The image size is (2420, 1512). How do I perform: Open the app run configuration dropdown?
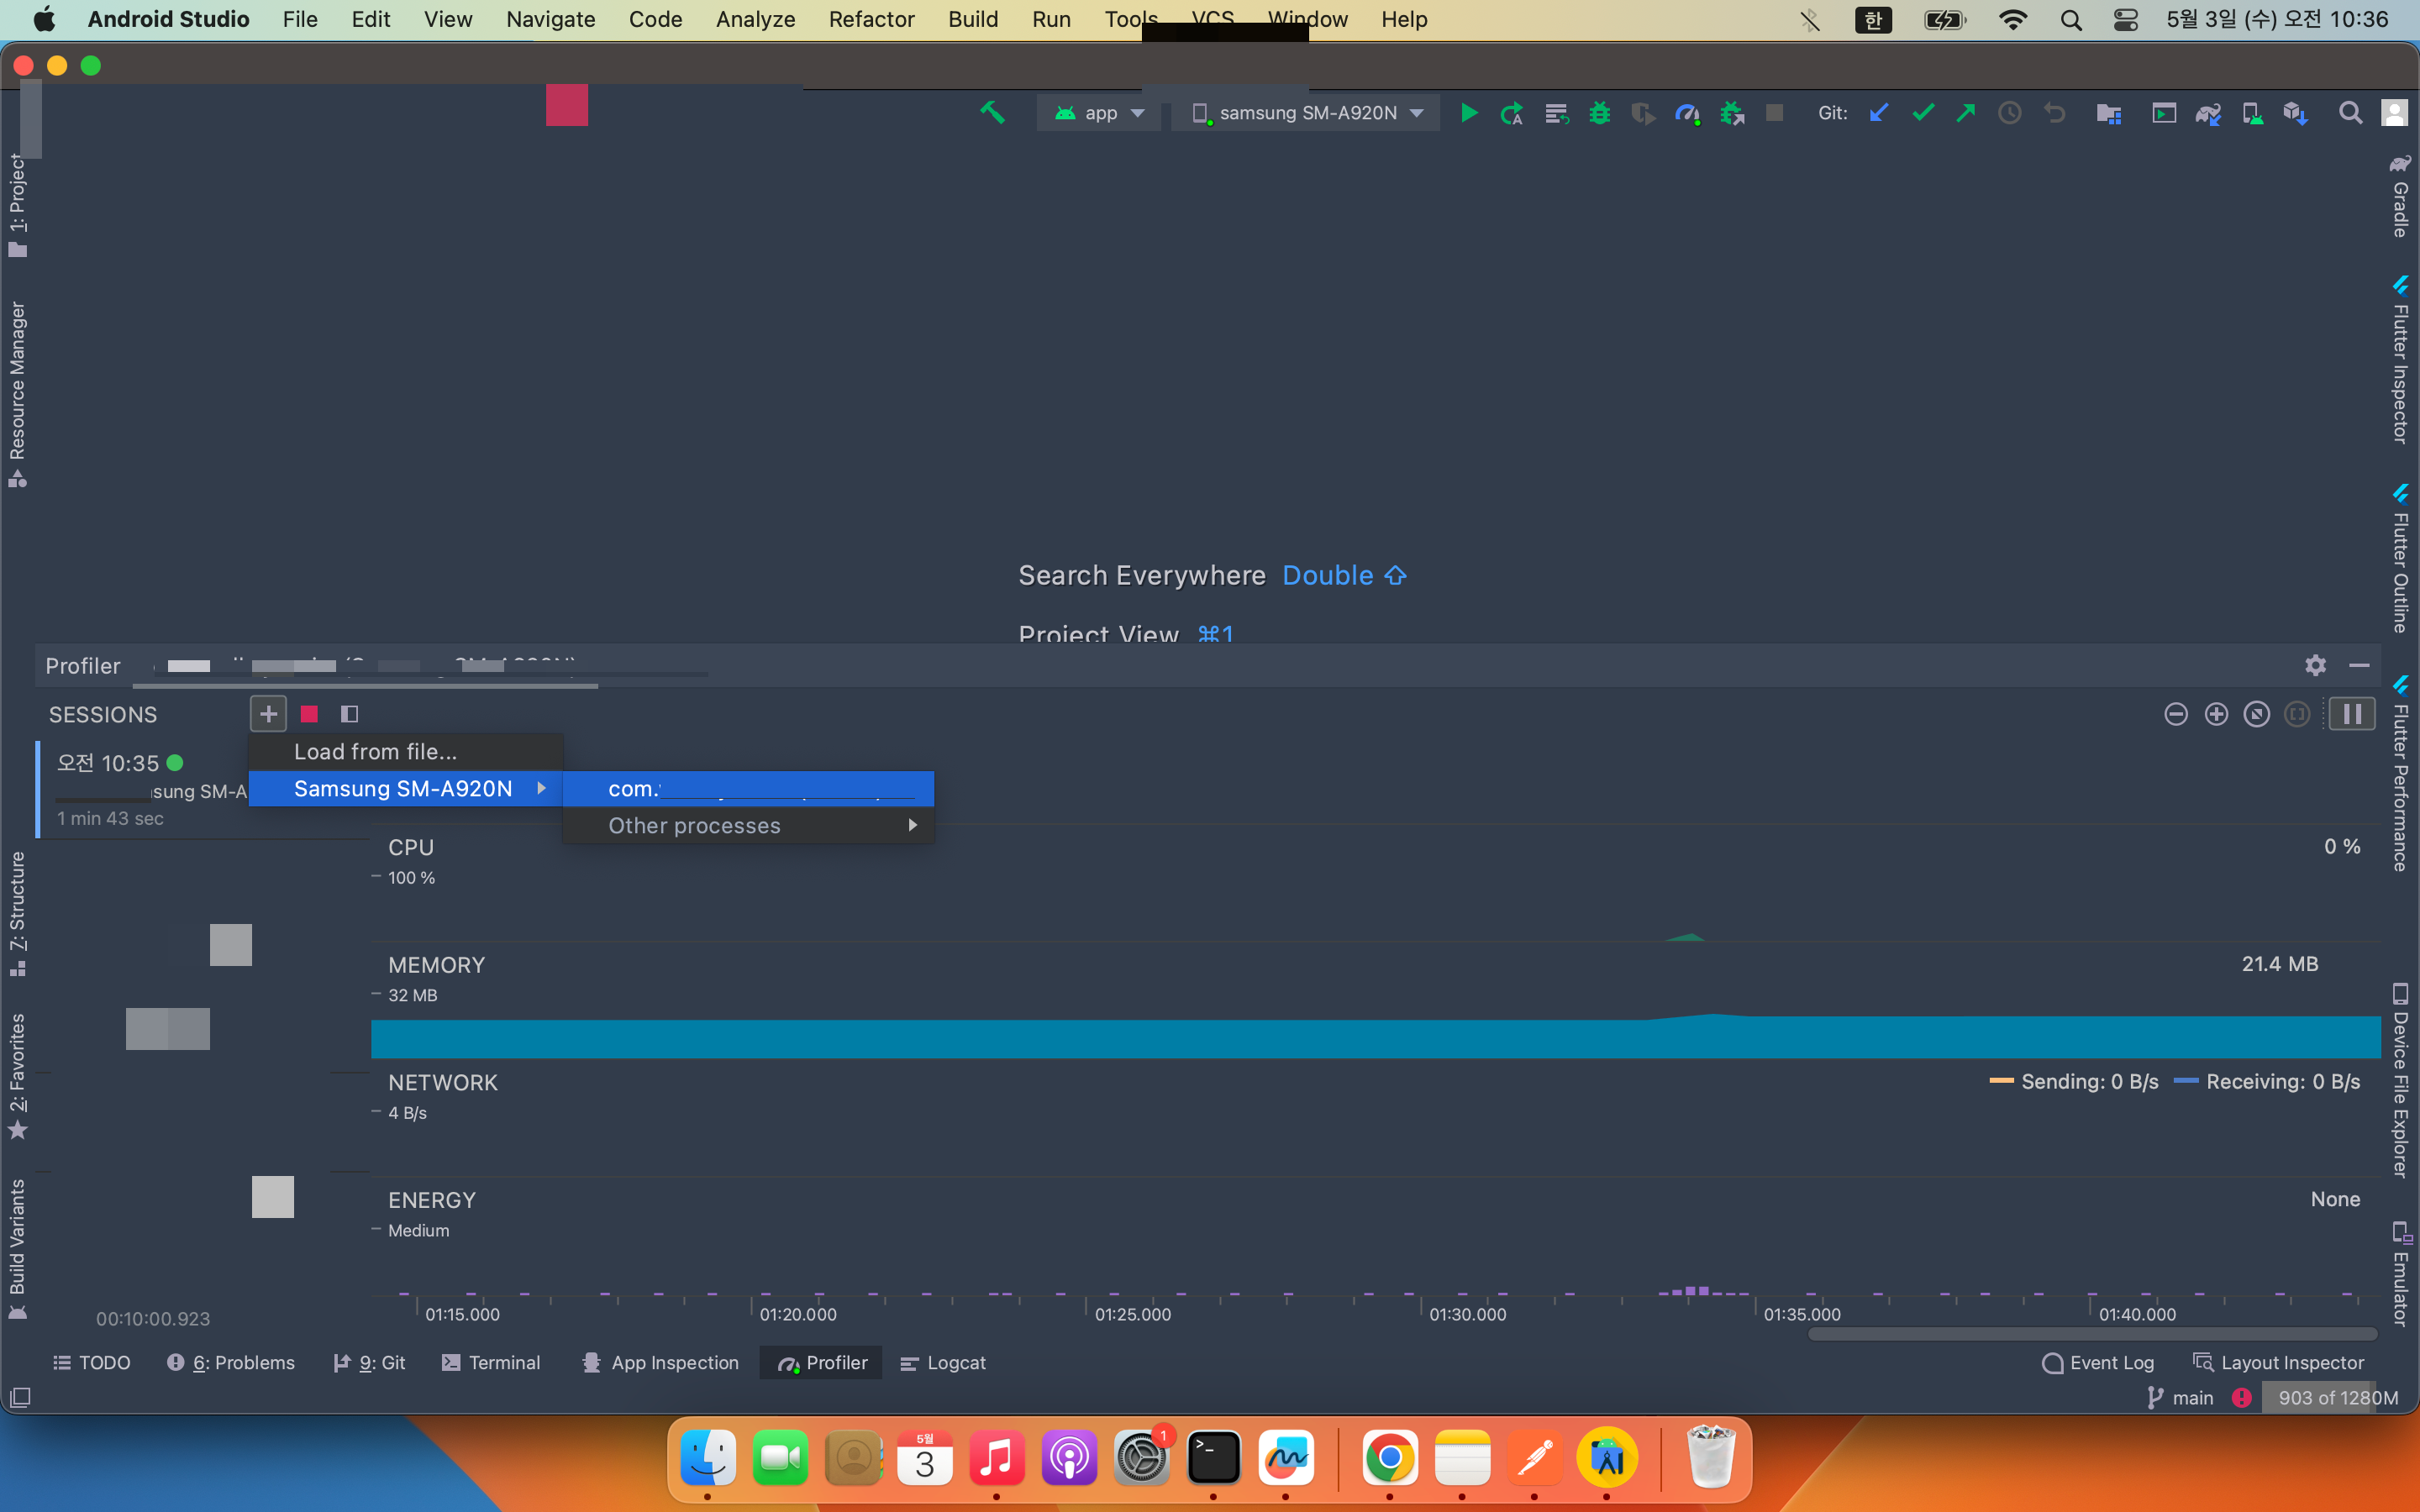tap(1099, 113)
